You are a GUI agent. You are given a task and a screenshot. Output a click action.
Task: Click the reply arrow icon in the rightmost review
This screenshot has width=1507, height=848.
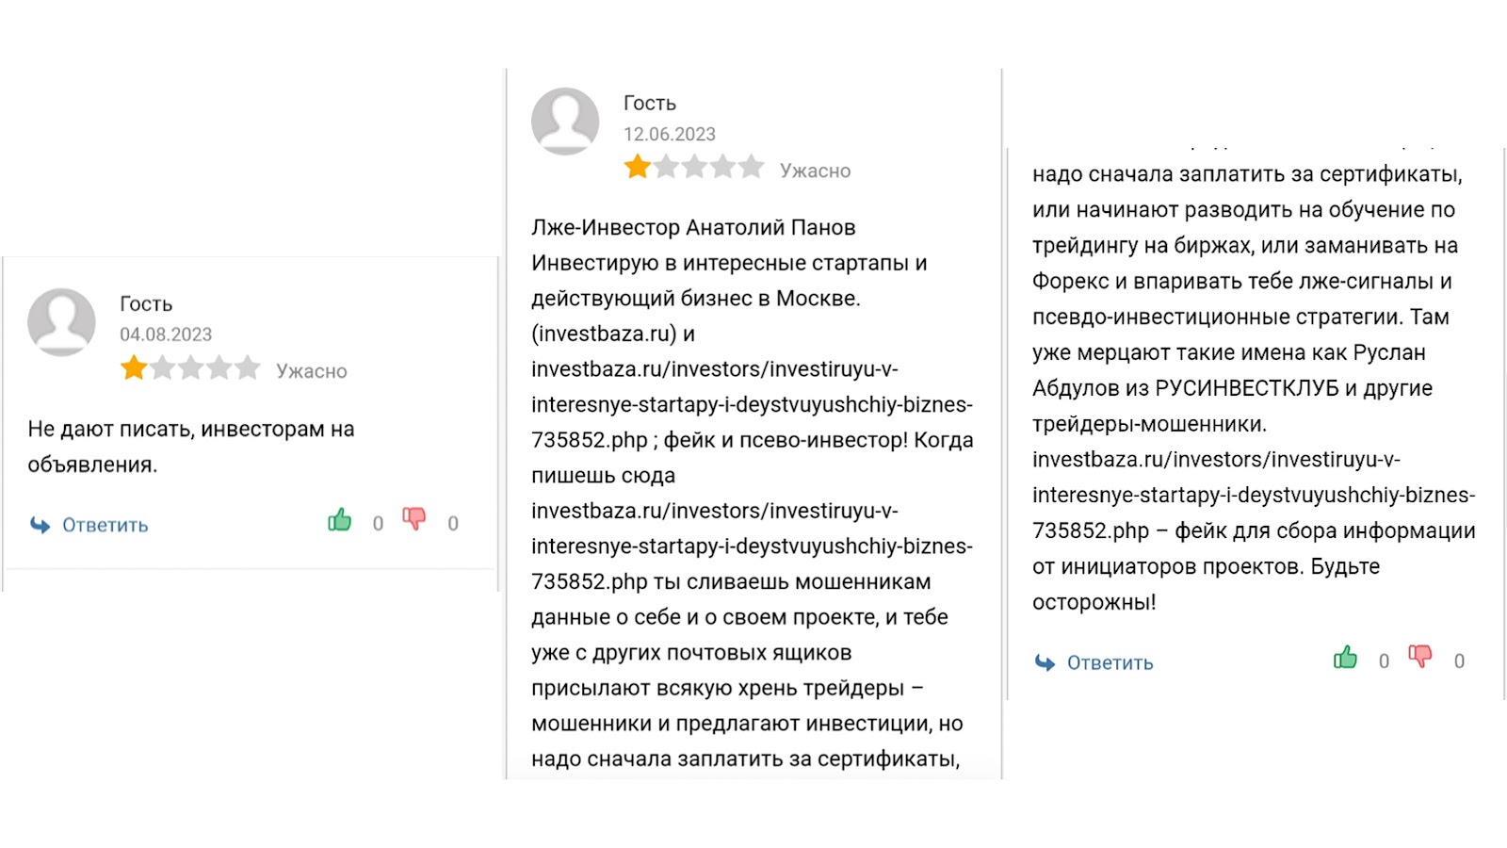click(x=1045, y=662)
